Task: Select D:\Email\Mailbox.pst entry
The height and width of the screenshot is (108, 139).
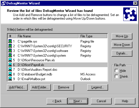Action: (32, 79)
